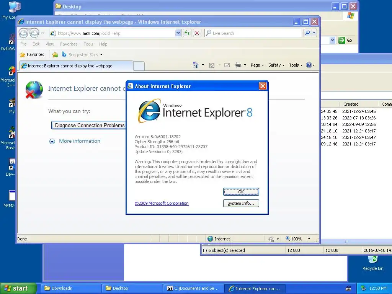The height and width of the screenshot is (294, 392).
Task: Switch to the C:\Documents and Se... taskbar button
Action: pos(193,288)
